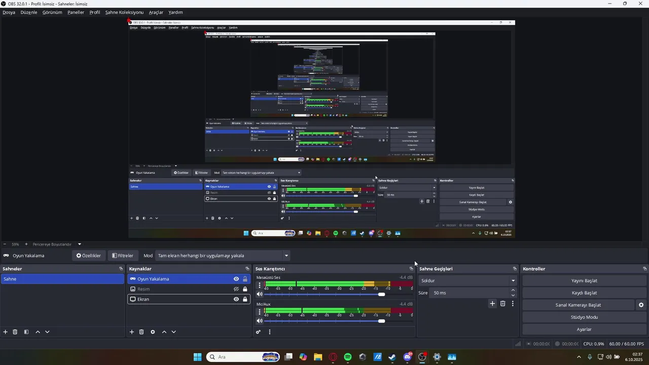
Task: Select the Ekran source row
Action: 189,299
